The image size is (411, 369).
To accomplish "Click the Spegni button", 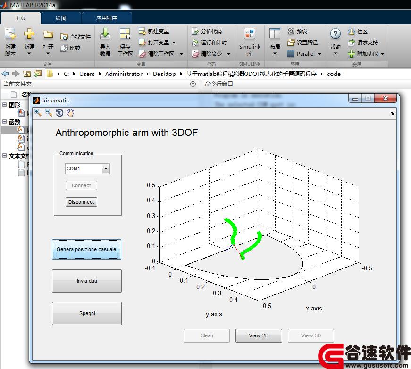I will tap(87, 313).
